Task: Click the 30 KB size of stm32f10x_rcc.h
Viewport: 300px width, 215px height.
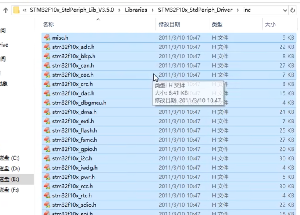Action: pyautogui.click(x=287, y=186)
